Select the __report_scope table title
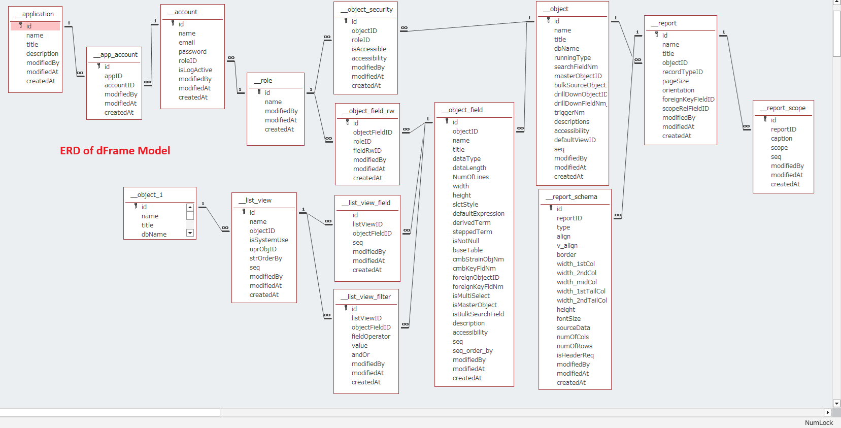841x428 pixels. pos(783,108)
